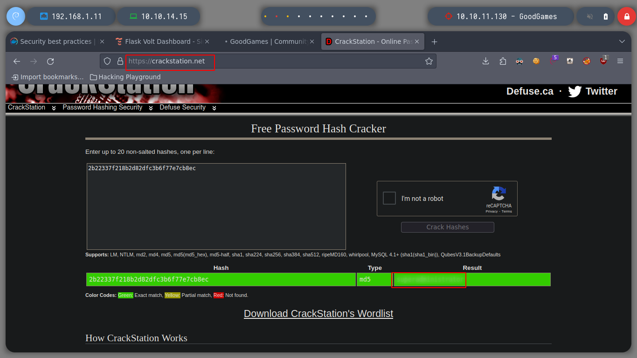637x358 pixels.
Task: Open the downloads panel
Action: click(485, 61)
